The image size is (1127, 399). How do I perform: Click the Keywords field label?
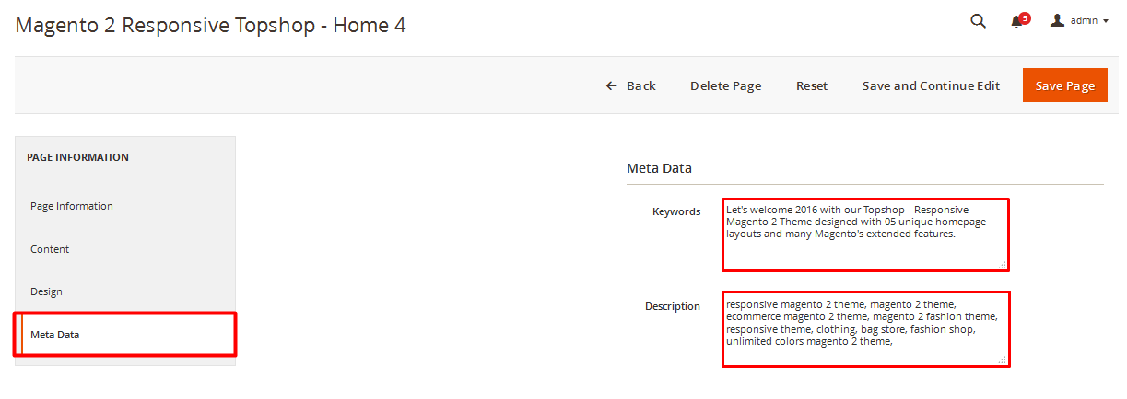(x=676, y=211)
